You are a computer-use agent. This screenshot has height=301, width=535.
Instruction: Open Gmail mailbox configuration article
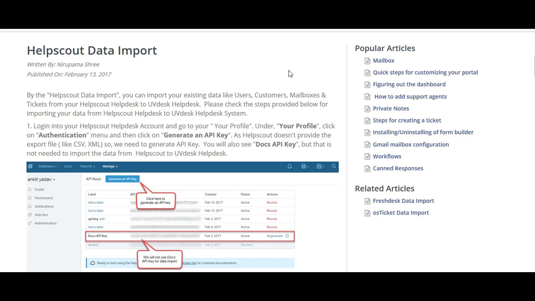tap(410, 144)
